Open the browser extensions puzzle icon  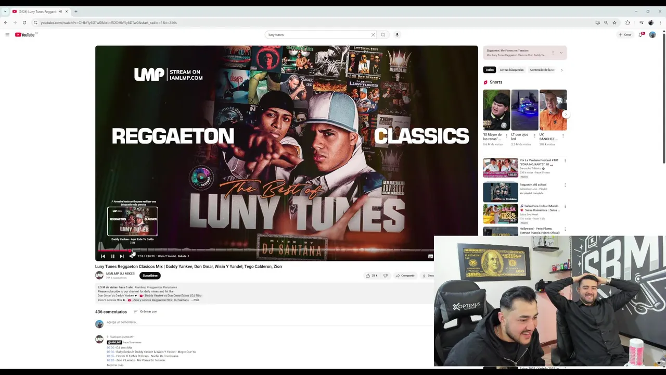(627, 22)
